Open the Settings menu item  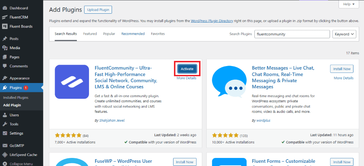tap(16, 133)
